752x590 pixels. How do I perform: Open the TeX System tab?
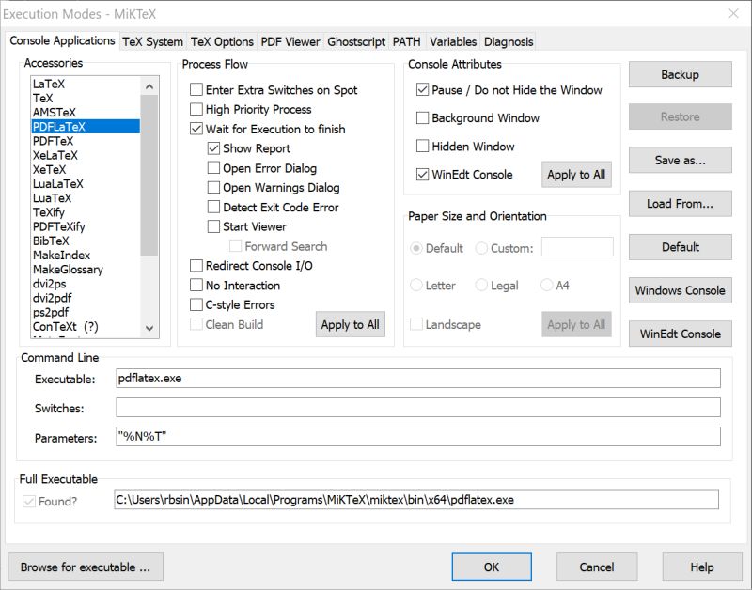(152, 41)
